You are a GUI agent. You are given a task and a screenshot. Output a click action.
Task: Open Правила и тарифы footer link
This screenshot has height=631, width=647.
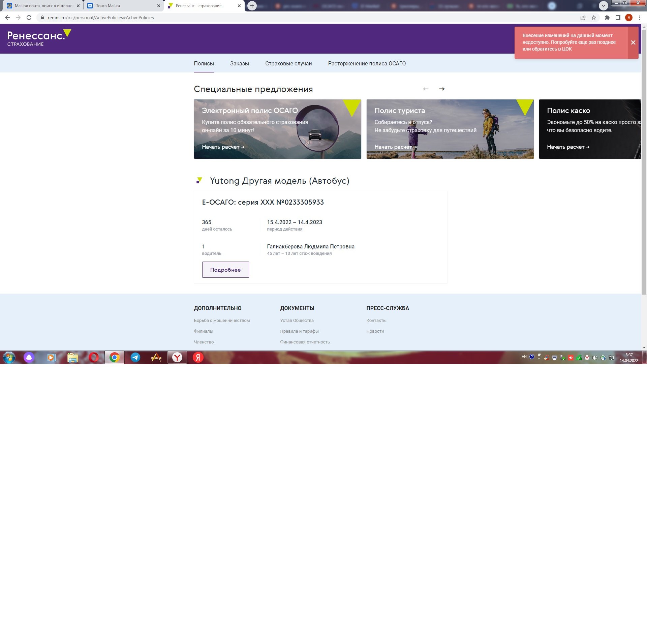click(299, 331)
